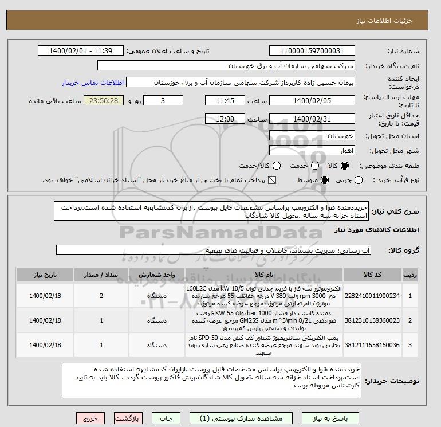Click the delivery province field خوزستان
This screenshot has height=427, width=441.
(x=312, y=136)
